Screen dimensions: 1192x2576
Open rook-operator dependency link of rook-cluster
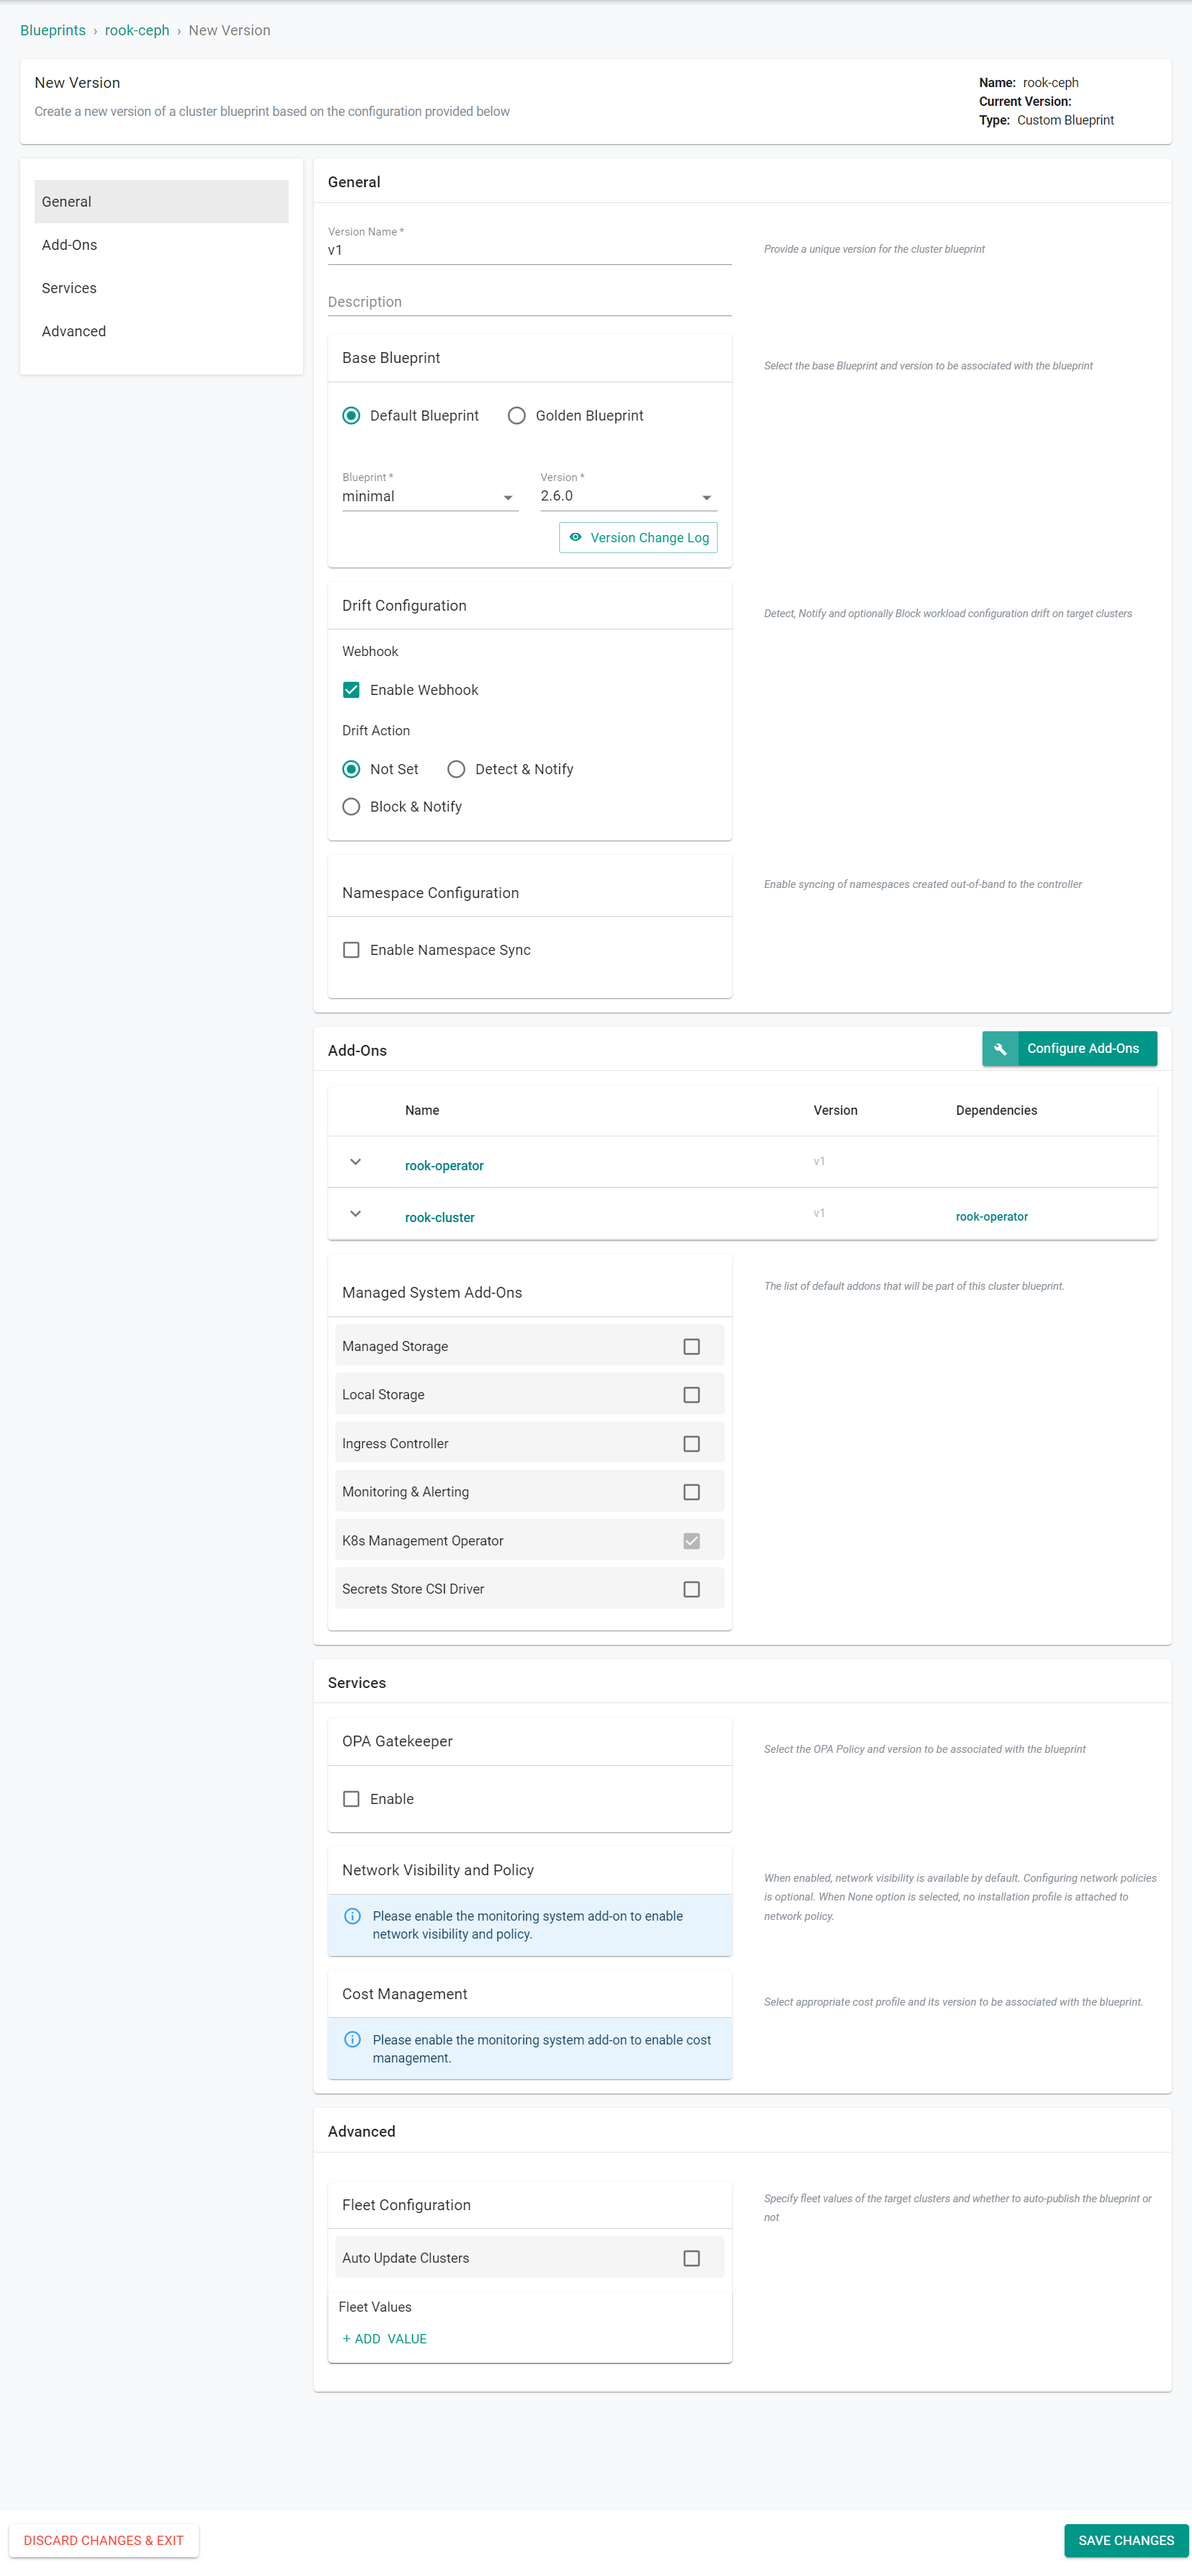pos(991,1216)
